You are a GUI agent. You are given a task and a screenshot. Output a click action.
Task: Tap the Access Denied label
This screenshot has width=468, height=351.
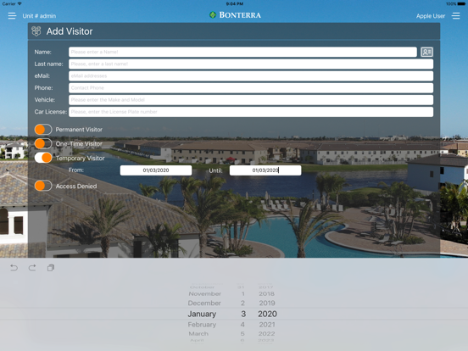(76, 187)
